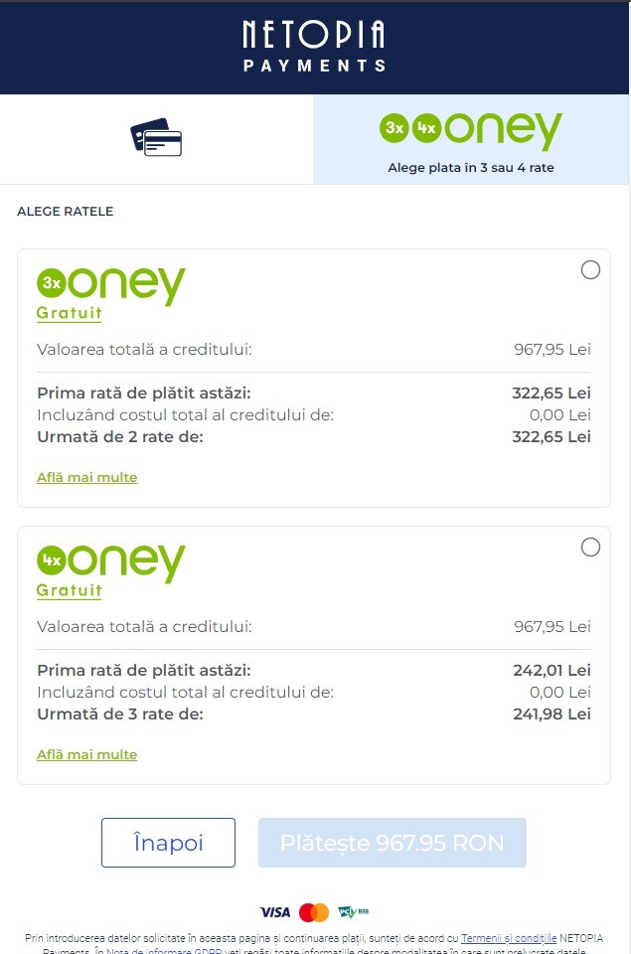Click the 3x Oney logo in first card
This screenshot has width=631, height=954.
110,285
